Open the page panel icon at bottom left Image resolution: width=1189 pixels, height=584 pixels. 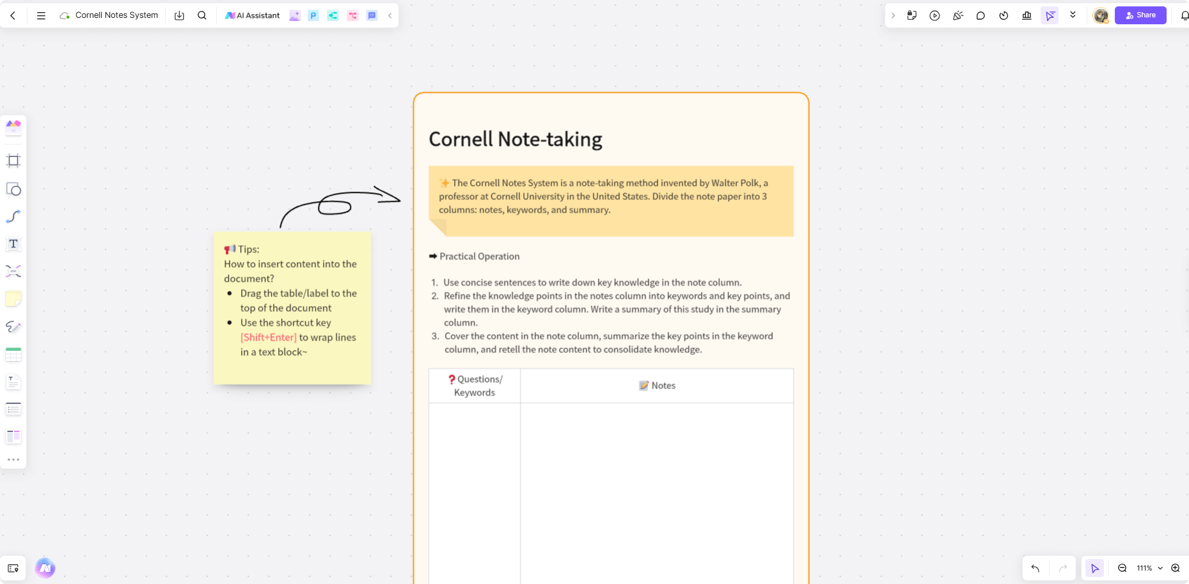13,568
